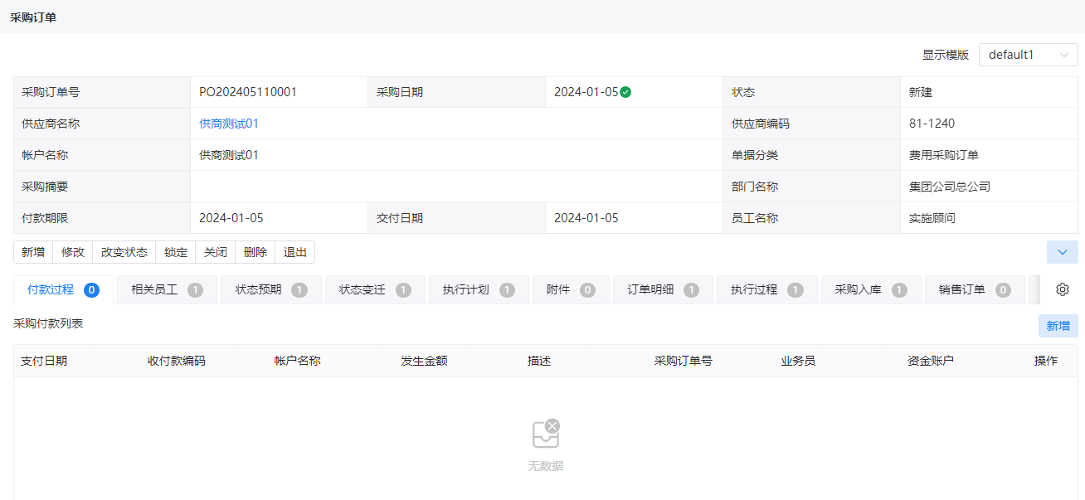The height and width of the screenshot is (500, 1085).
Task: Click the 收付款编码 column header
Action: pyautogui.click(x=177, y=361)
